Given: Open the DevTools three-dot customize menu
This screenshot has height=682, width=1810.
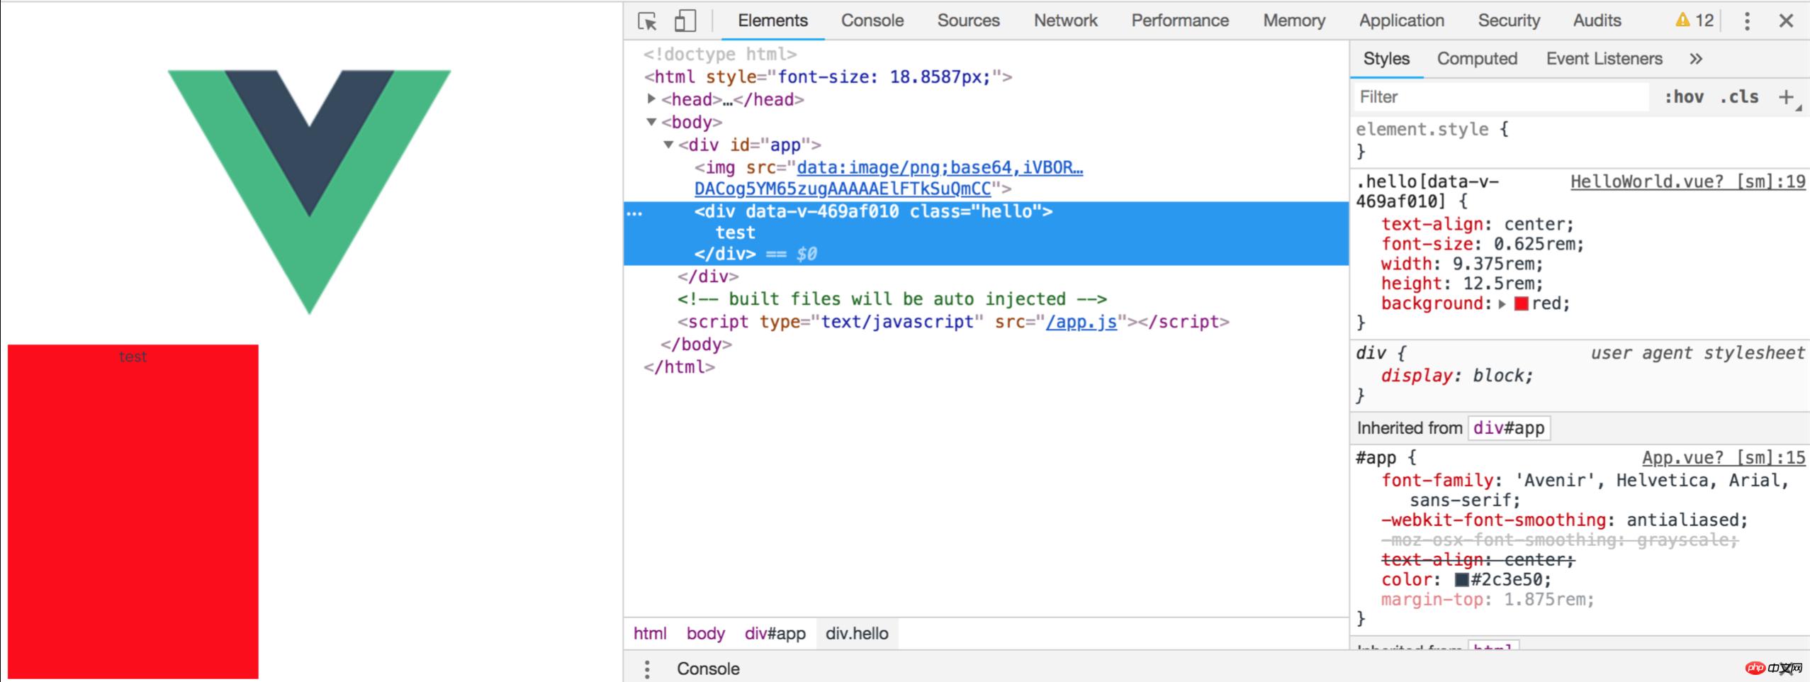Looking at the screenshot, I should pyautogui.click(x=1747, y=21).
